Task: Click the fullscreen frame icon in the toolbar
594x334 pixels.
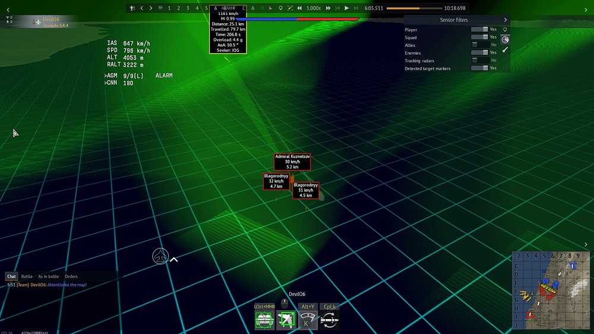Action: [290, 8]
